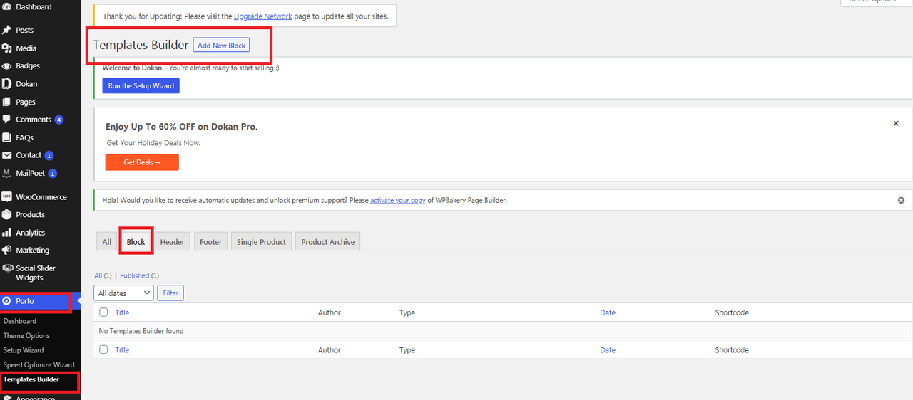Open the activate your copy link
This screenshot has width=913, height=400.
pyautogui.click(x=397, y=201)
